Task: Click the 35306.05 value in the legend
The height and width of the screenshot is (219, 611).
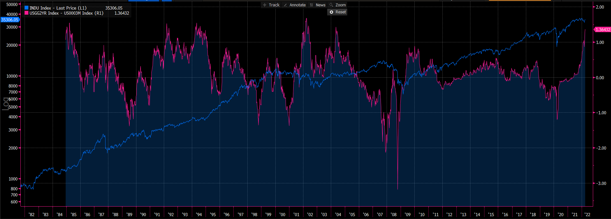Action: point(114,8)
